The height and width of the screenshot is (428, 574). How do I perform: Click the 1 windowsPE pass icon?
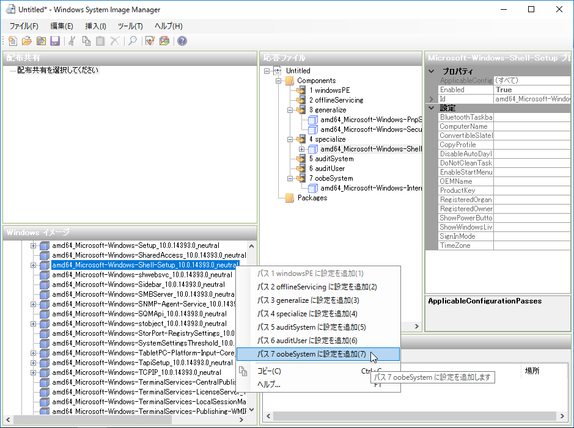coord(301,90)
